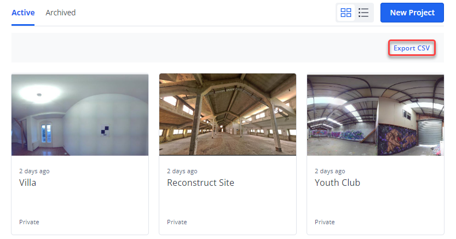Screen dimensions: 456x239
Task: Switch to list view layout
Action: [363, 13]
